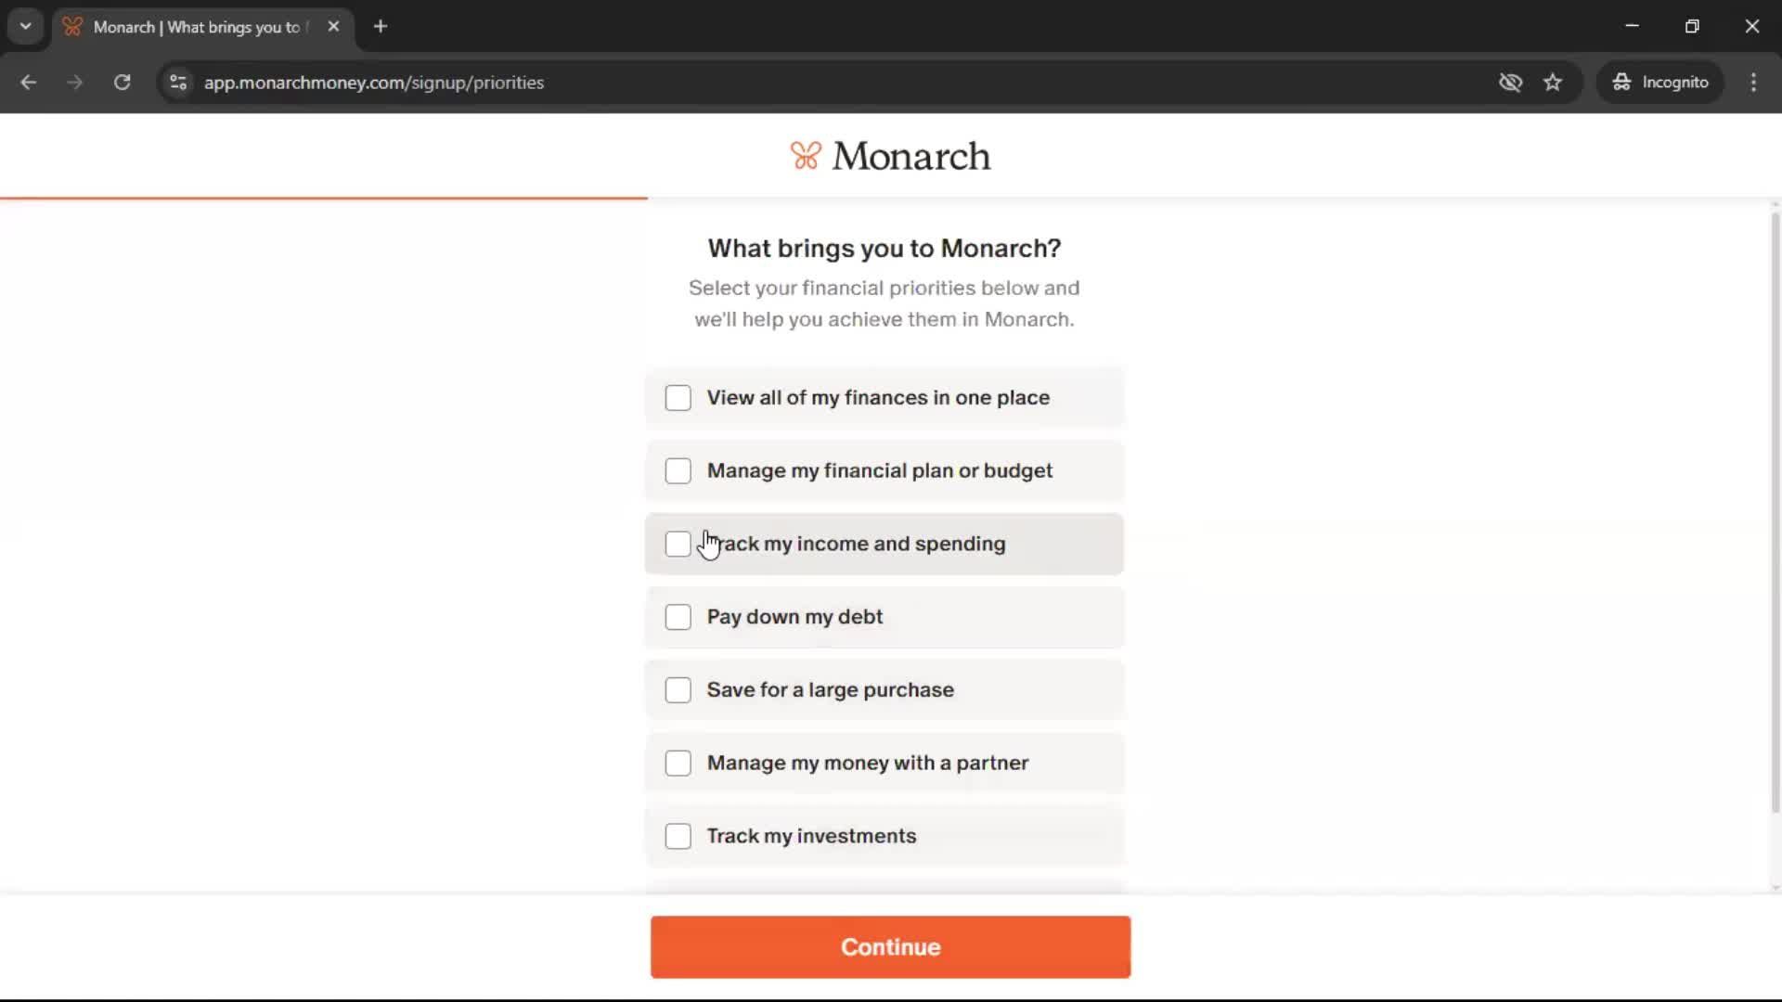Click the browser back arrow
Viewport: 1782px width, 1002px height.
click(29, 83)
